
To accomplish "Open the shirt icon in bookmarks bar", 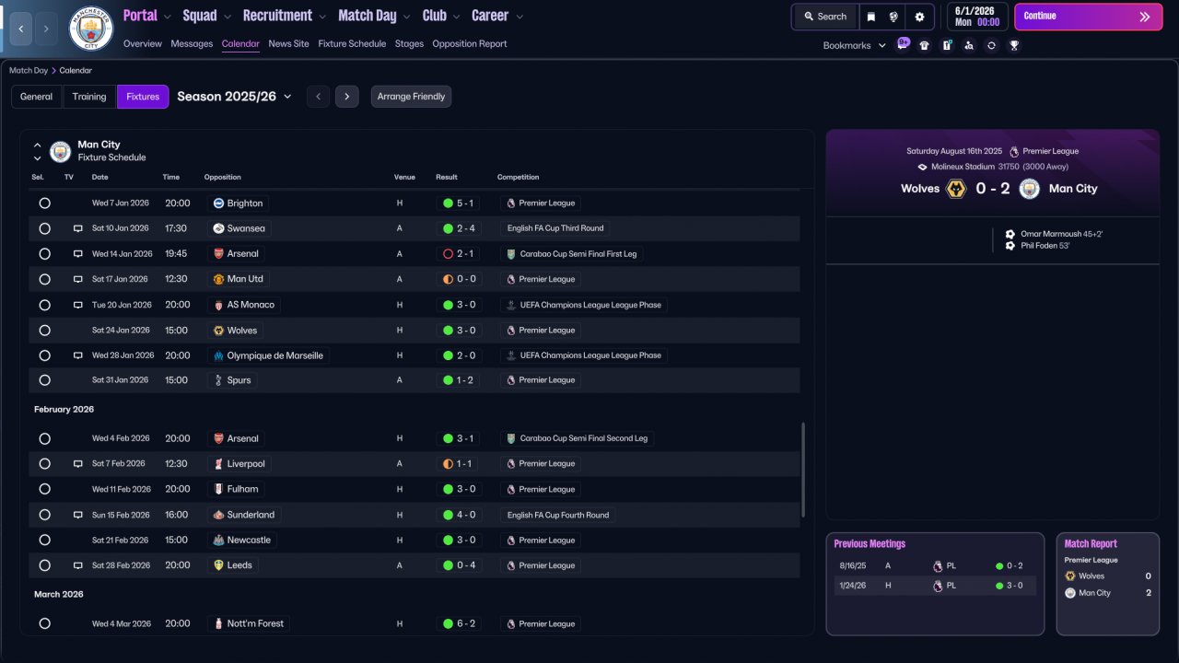I will (x=925, y=45).
